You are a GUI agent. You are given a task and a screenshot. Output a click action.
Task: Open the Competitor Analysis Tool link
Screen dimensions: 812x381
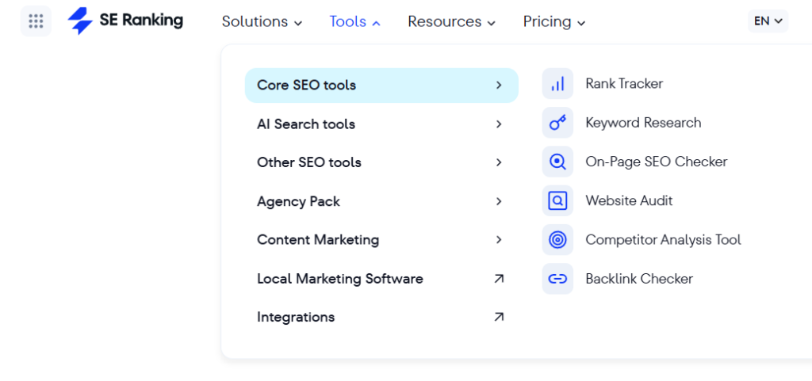click(x=664, y=240)
